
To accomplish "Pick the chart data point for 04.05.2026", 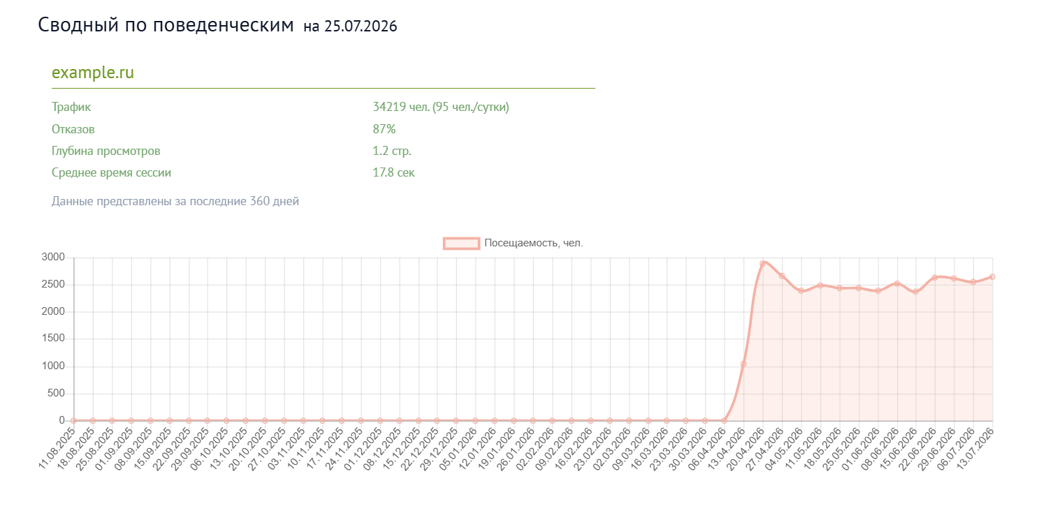I will (801, 291).
